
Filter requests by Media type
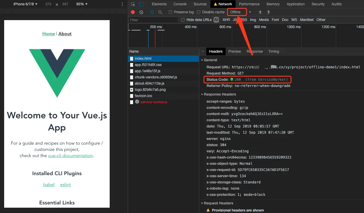click(264, 20)
